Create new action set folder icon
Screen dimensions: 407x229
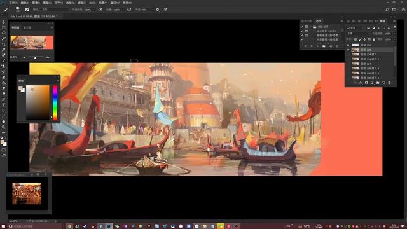[x=324, y=46]
